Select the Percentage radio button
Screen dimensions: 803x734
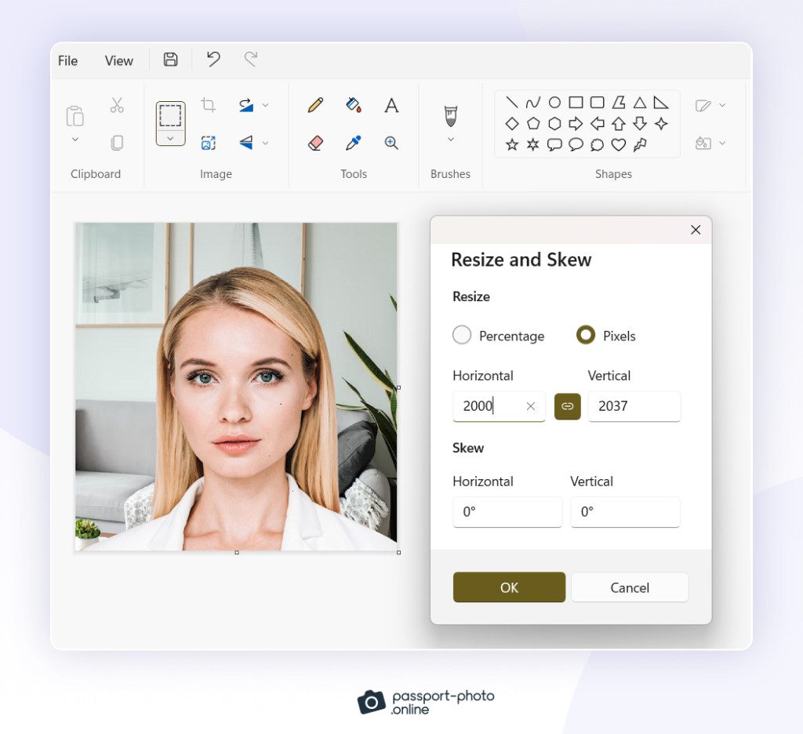[463, 335]
